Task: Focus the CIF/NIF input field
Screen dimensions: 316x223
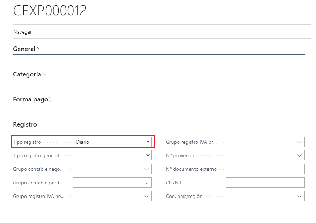Action: click(x=265, y=183)
